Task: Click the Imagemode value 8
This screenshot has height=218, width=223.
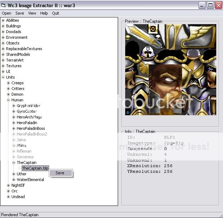Action: point(165,149)
